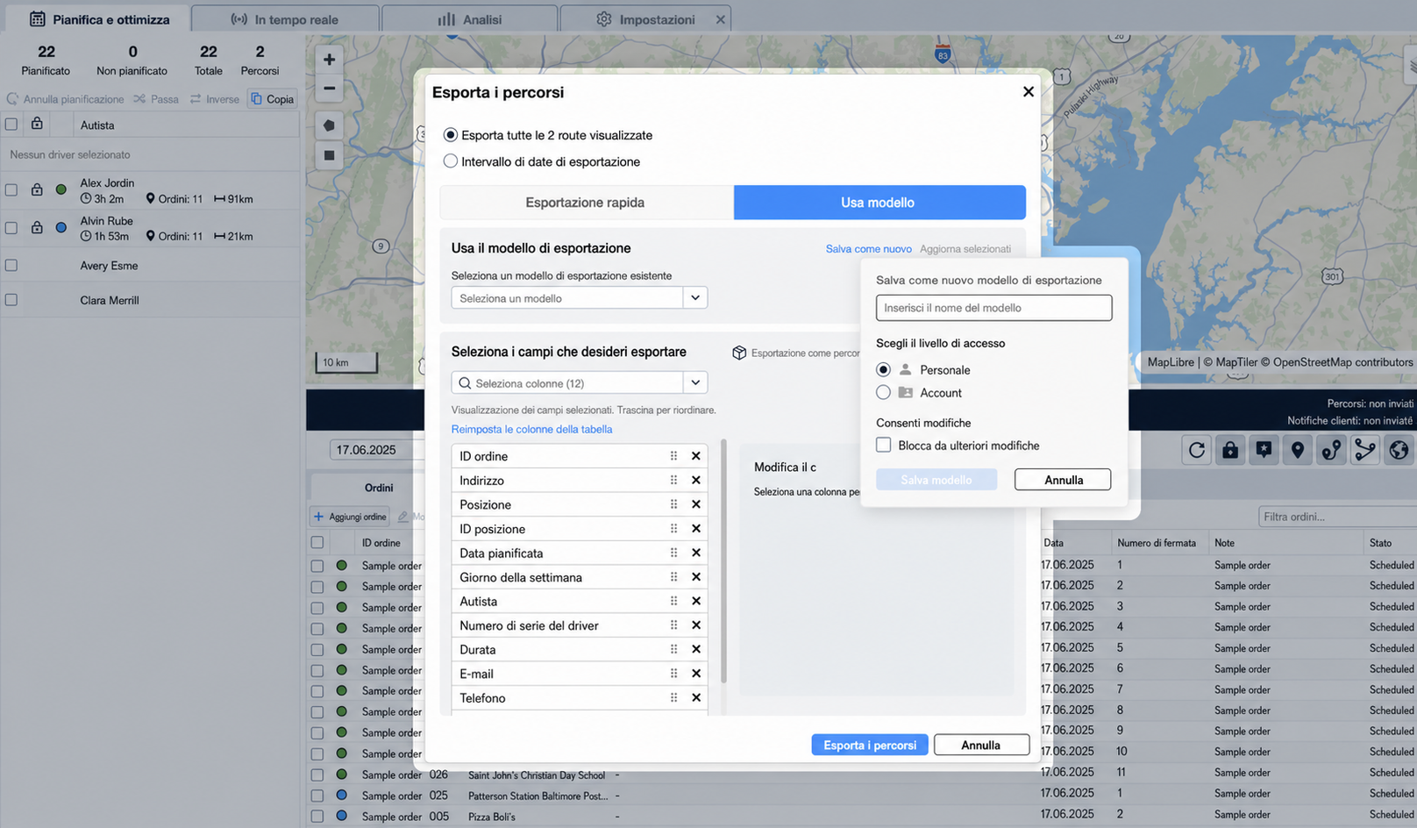The image size is (1417, 828).
Task: Click the Copia button in drivers panel
Action: [273, 99]
